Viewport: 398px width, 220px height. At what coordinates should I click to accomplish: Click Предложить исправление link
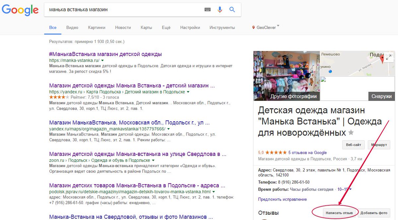tap(282, 199)
